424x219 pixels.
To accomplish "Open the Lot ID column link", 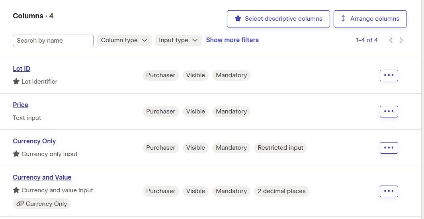I will coord(21,68).
